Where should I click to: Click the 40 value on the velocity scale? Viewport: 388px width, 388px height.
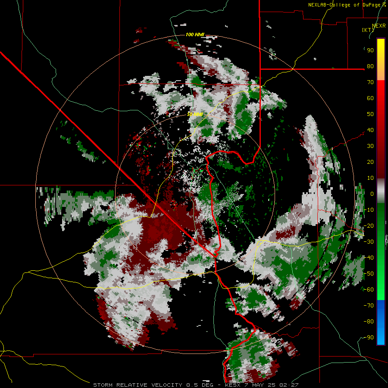pyautogui.click(x=370, y=130)
